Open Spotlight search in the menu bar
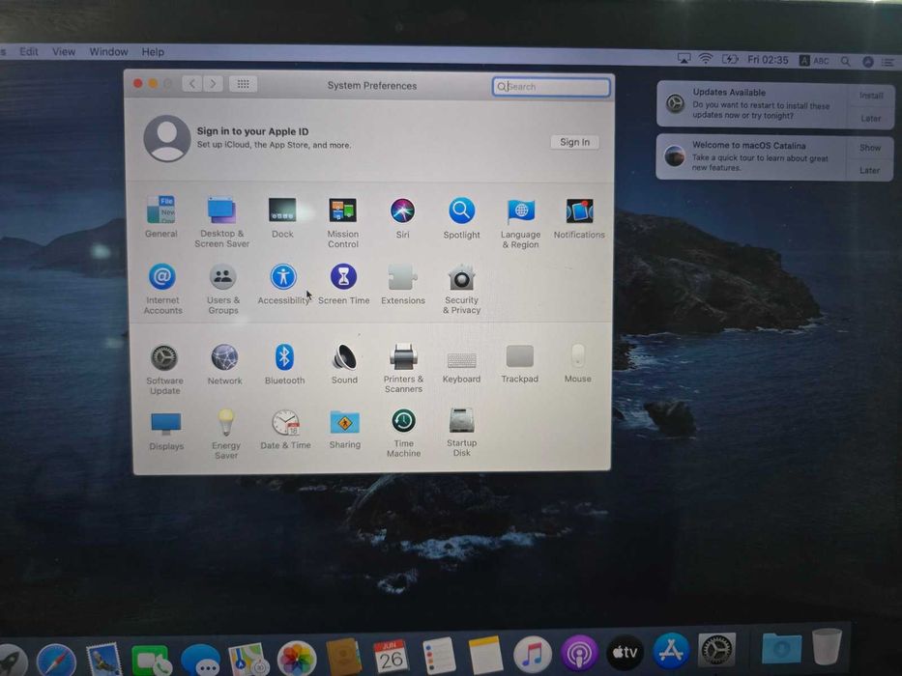 point(845,61)
